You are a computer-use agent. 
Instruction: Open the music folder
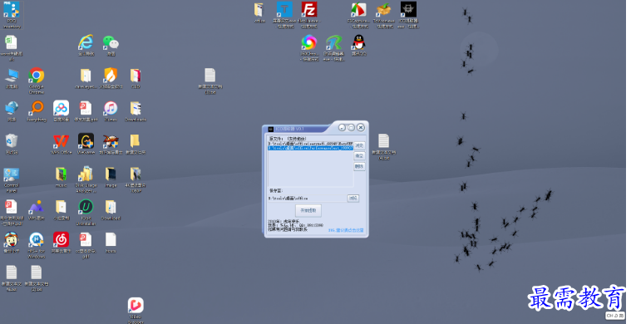62,174
